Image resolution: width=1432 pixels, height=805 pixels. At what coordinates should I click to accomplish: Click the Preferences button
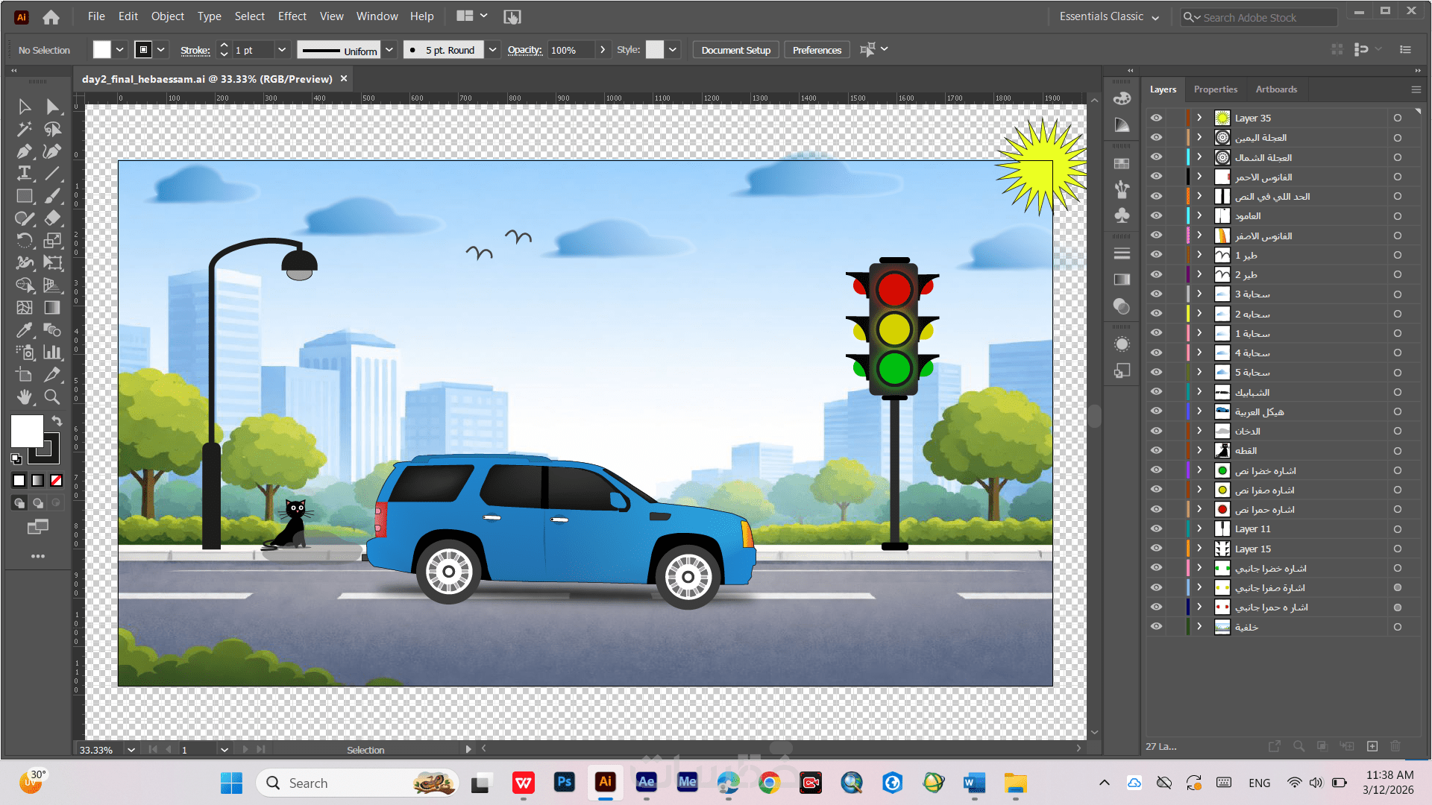817,50
